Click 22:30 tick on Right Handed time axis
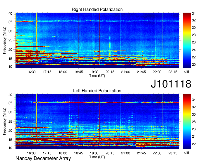 pyautogui.click(x=157, y=72)
